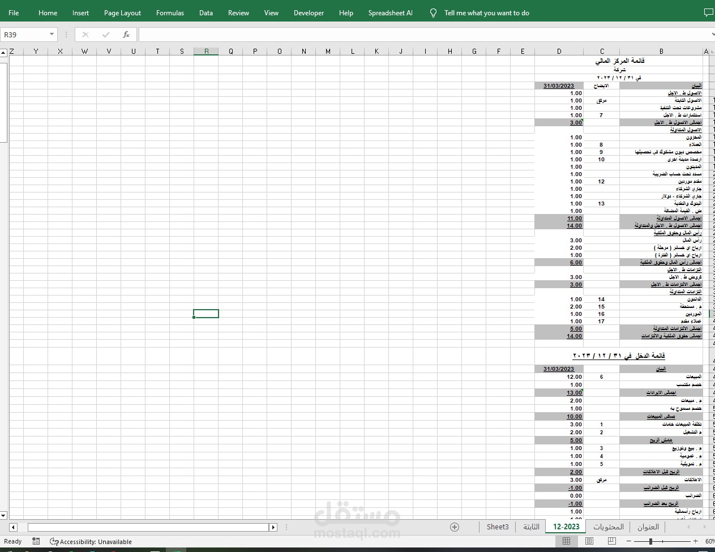
Task: Click vertical scrollbar up arrow
Action: click(x=3, y=53)
